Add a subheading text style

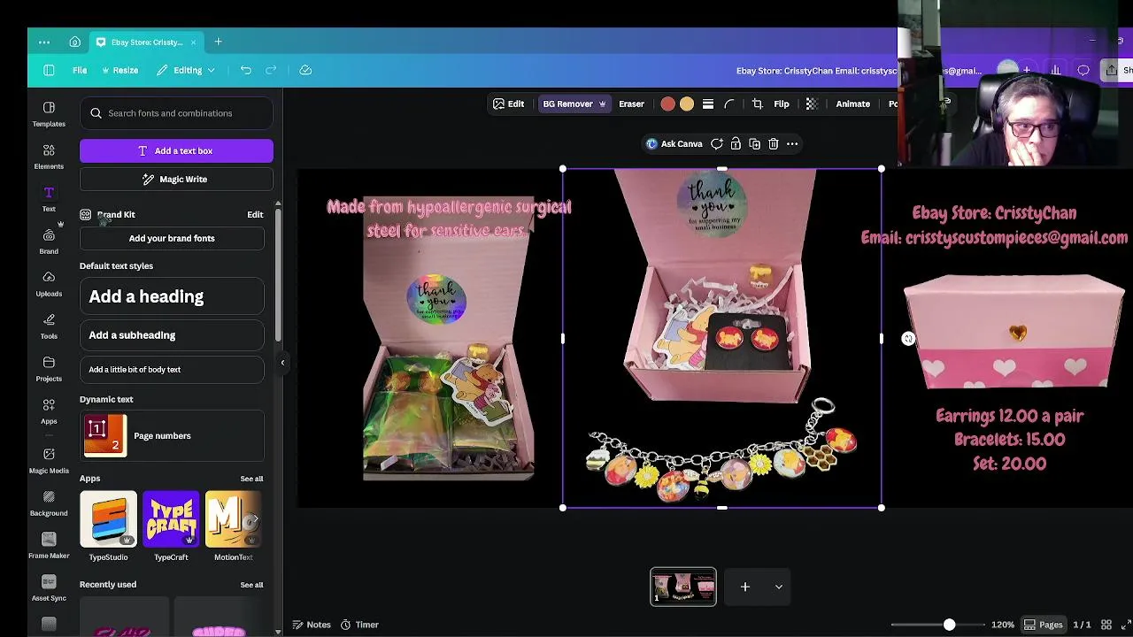tap(172, 335)
